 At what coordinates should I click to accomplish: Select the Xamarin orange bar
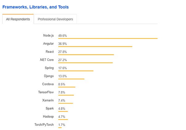tap(65, 103)
